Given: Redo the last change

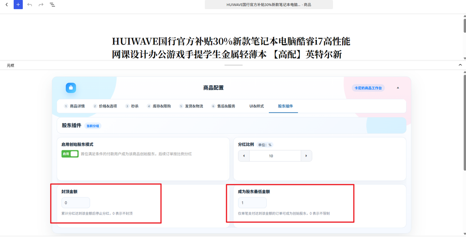Looking at the screenshot, I should pyautogui.click(x=41, y=5).
